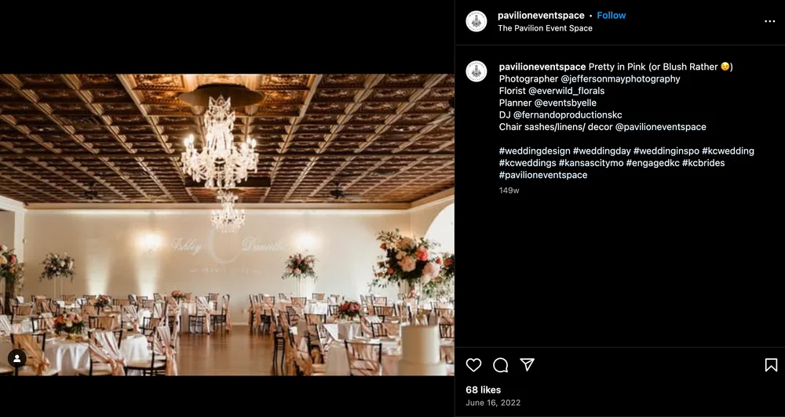The image size is (785, 417).
Task: Select the wedding reception photo
Action: coord(227,225)
